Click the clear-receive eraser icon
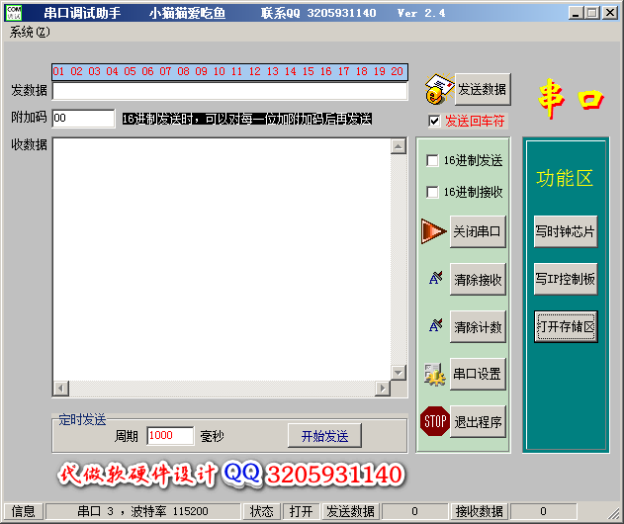Viewport: 624px width, 524px height. coord(436,278)
